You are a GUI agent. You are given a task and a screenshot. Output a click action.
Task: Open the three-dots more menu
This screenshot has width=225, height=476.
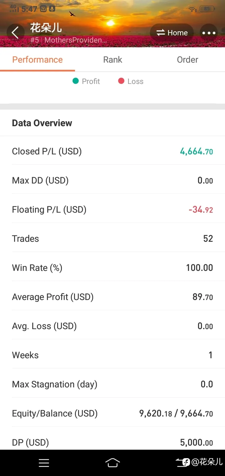click(209, 33)
